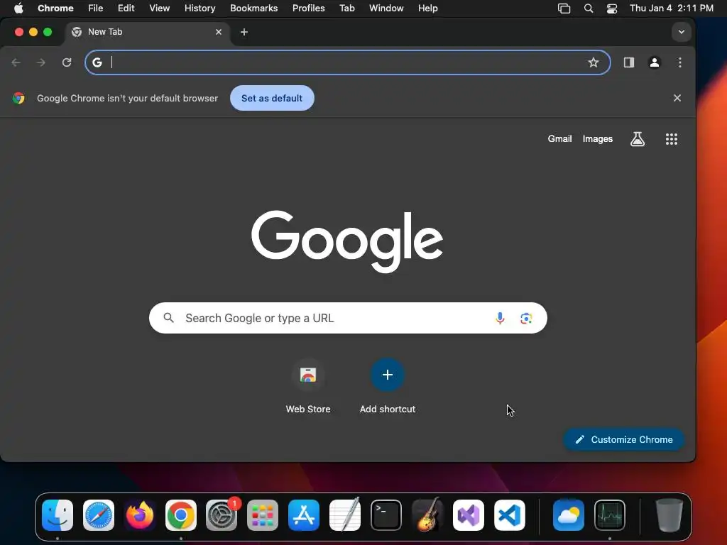The width and height of the screenshot is (727, 545).
Task: Open the Chrome three-dot menu
Action: (x=679, y=62)
